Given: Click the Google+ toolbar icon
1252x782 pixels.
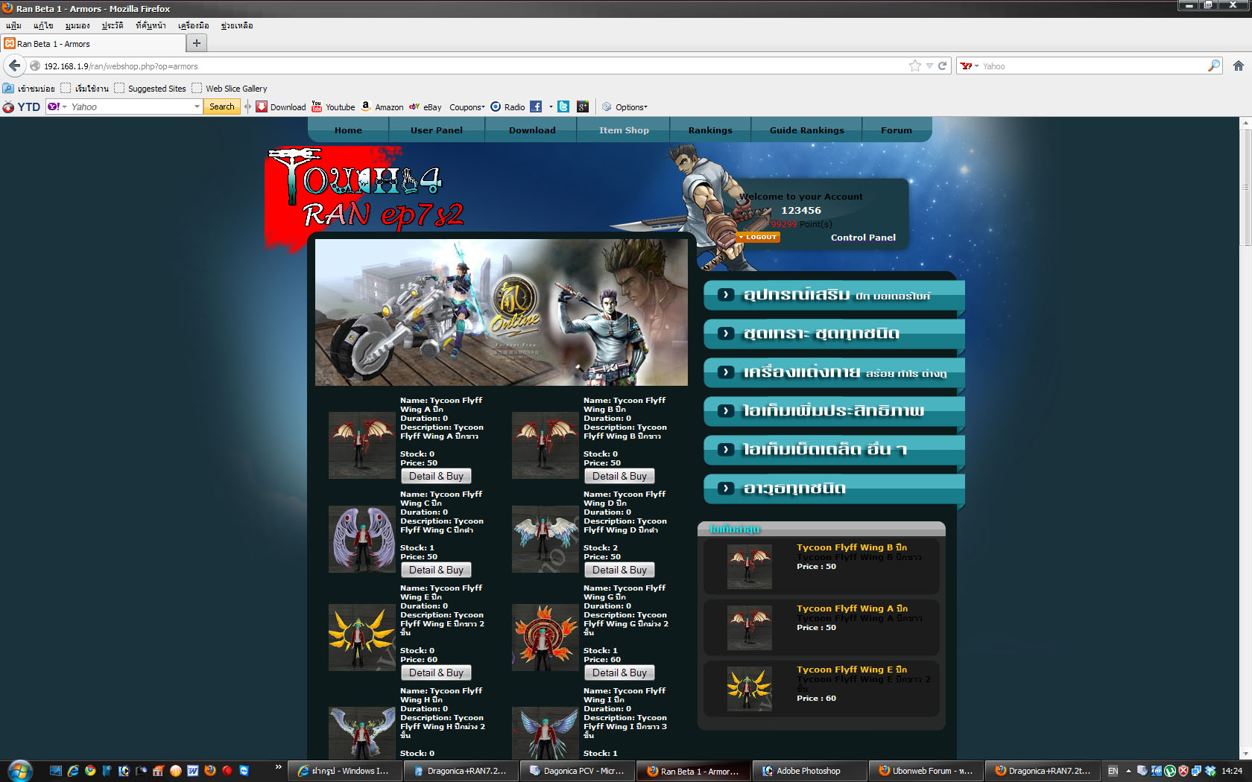Looking at the screenshot, I should click(x=583, y=107).
